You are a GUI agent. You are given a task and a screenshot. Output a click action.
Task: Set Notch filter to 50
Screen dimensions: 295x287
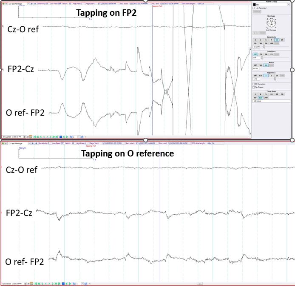pyautogui.click(x=261, y=65)
